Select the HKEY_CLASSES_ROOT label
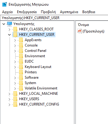The width and height of the screenshot is (108, 124). coord(36,29)
